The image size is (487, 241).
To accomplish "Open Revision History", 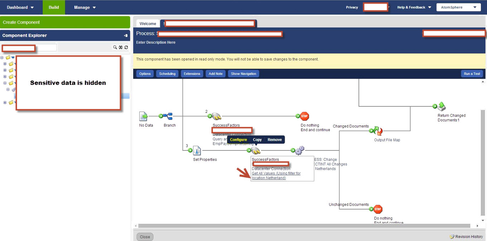I will tap(466, 237).
